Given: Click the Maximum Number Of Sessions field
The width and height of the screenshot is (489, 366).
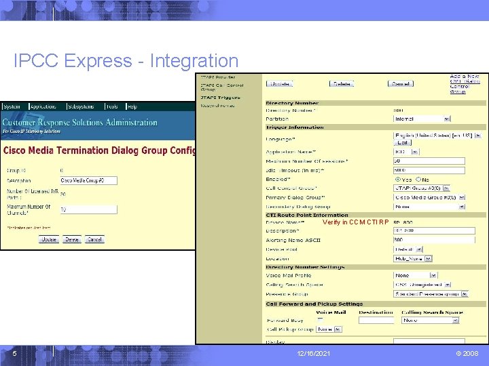Looking at the screenshot, I should [x=429, y=161].
